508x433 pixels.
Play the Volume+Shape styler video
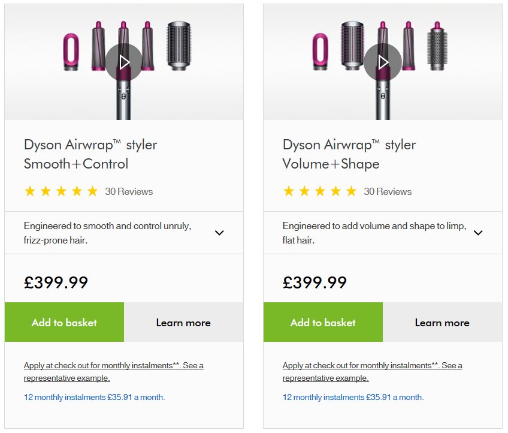click(x=382, y=62)
